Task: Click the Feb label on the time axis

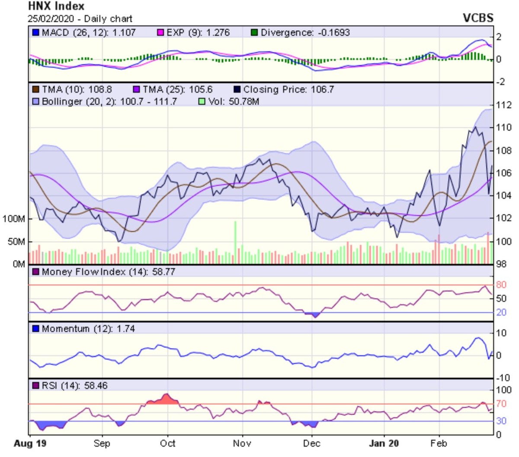Action: pyautogui.click(x=439, y=444)
